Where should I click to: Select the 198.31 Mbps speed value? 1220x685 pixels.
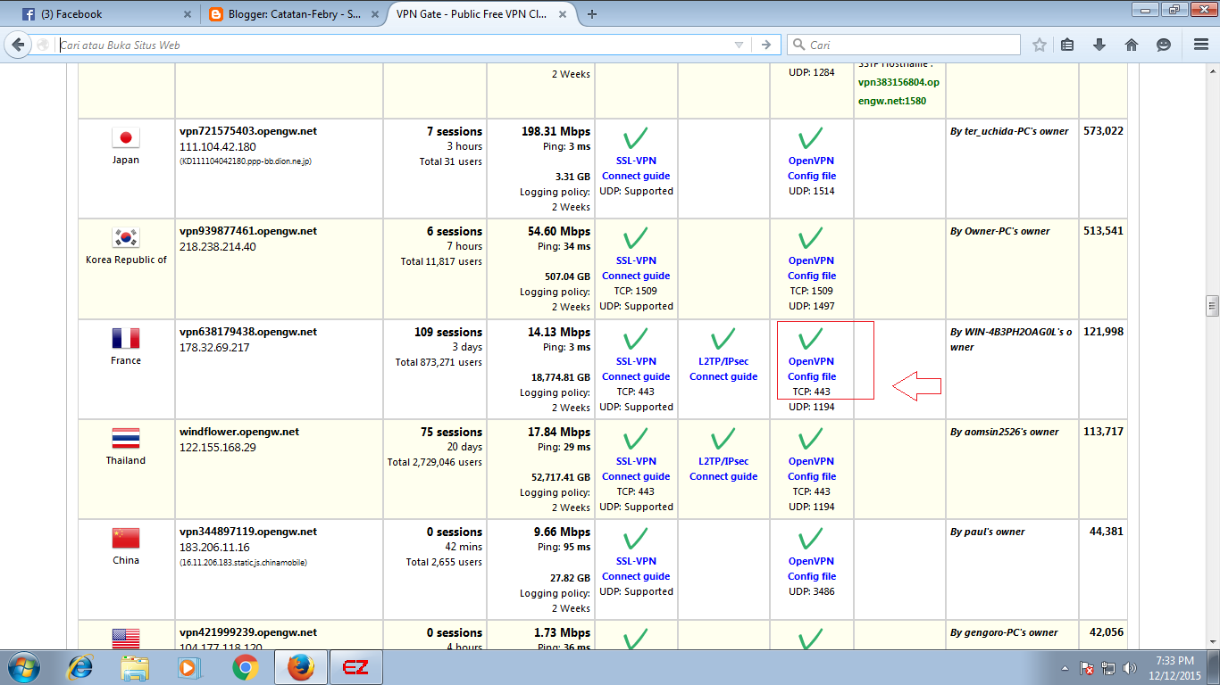[556, 131]
